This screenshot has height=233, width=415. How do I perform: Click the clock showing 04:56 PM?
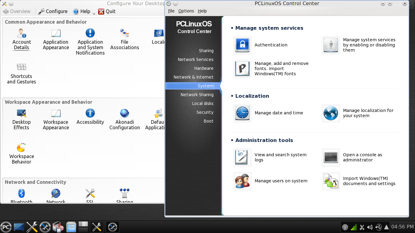click(x=402, y=227)
